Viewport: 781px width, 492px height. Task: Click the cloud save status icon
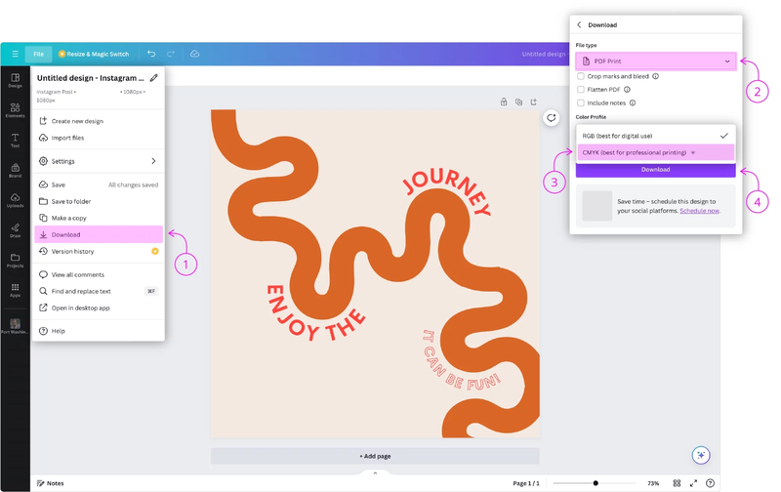[194, 54]
